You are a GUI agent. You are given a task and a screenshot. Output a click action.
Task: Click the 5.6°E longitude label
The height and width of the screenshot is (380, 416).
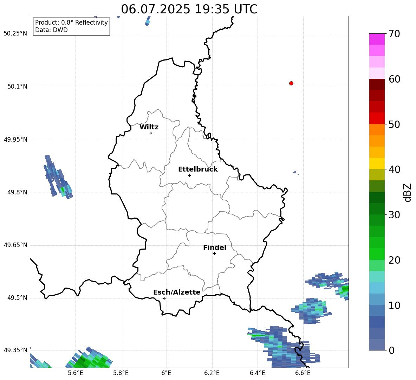(x=76, y=373)
